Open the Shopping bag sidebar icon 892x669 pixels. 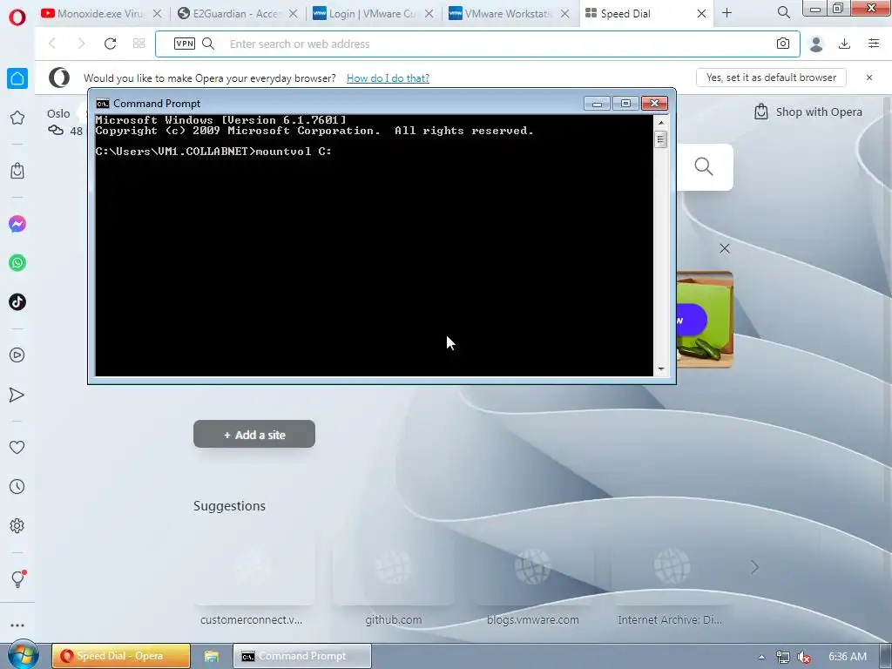tap(17, 171)
